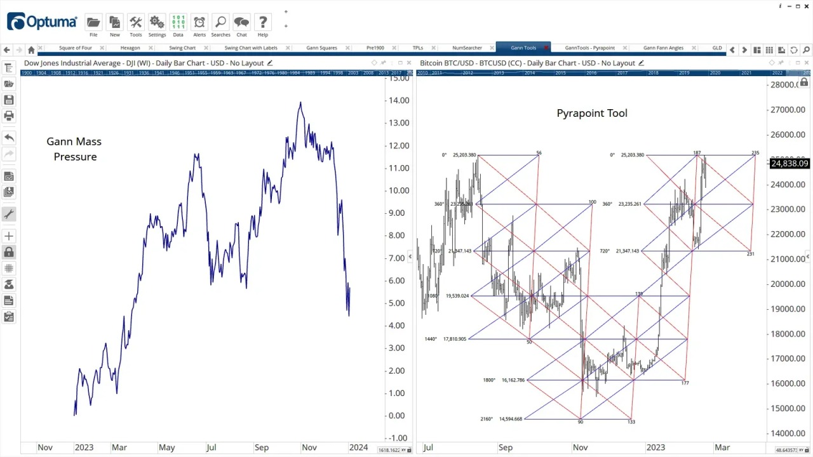
Task: Switch to the Hexagon tab
Action: coord(130,48)
